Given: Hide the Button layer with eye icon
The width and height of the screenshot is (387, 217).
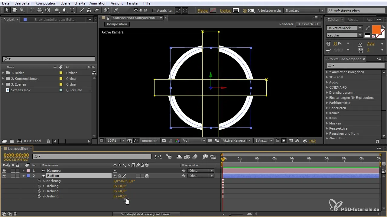Looking at the screenshot, I should (x=4, y=176).
